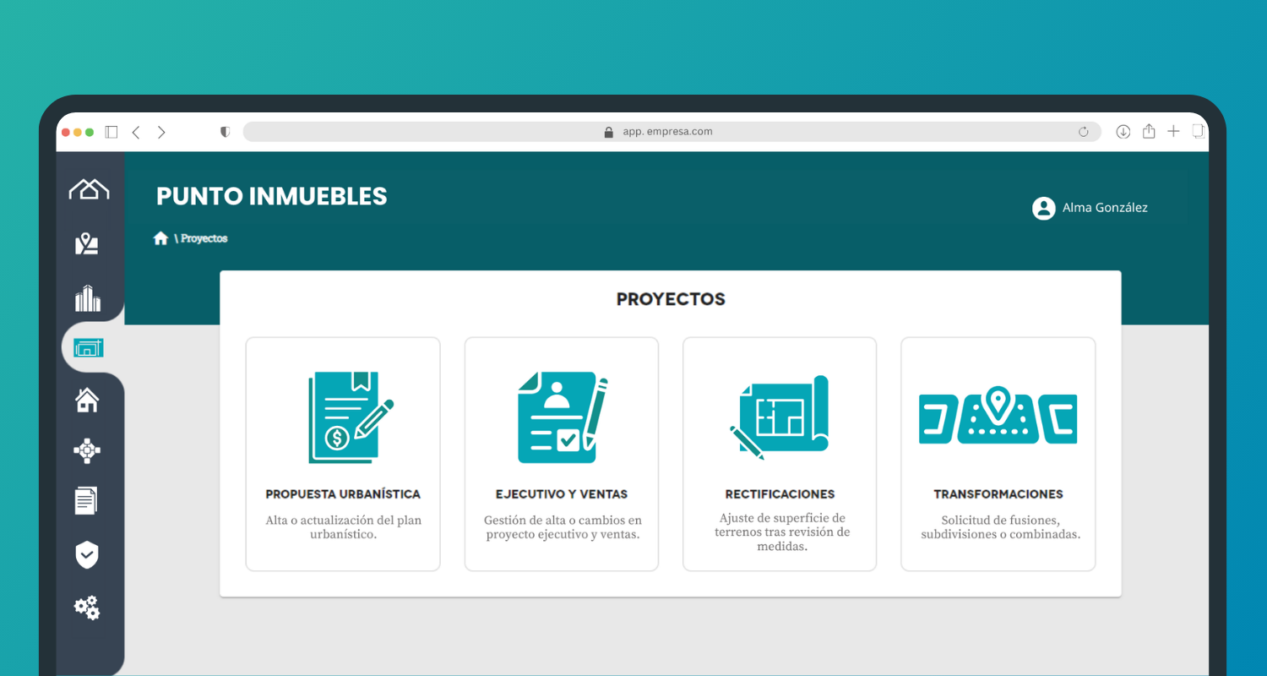
Task: Click the breadcrumb home icon
Action: tap(160, 238)
